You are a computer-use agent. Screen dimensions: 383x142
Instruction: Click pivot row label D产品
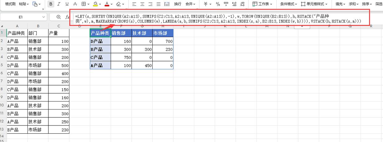click(x=100, y=41)
